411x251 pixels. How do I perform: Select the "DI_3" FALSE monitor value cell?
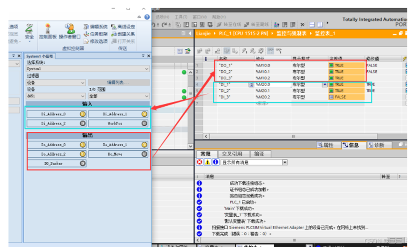(x=346, y=97)
